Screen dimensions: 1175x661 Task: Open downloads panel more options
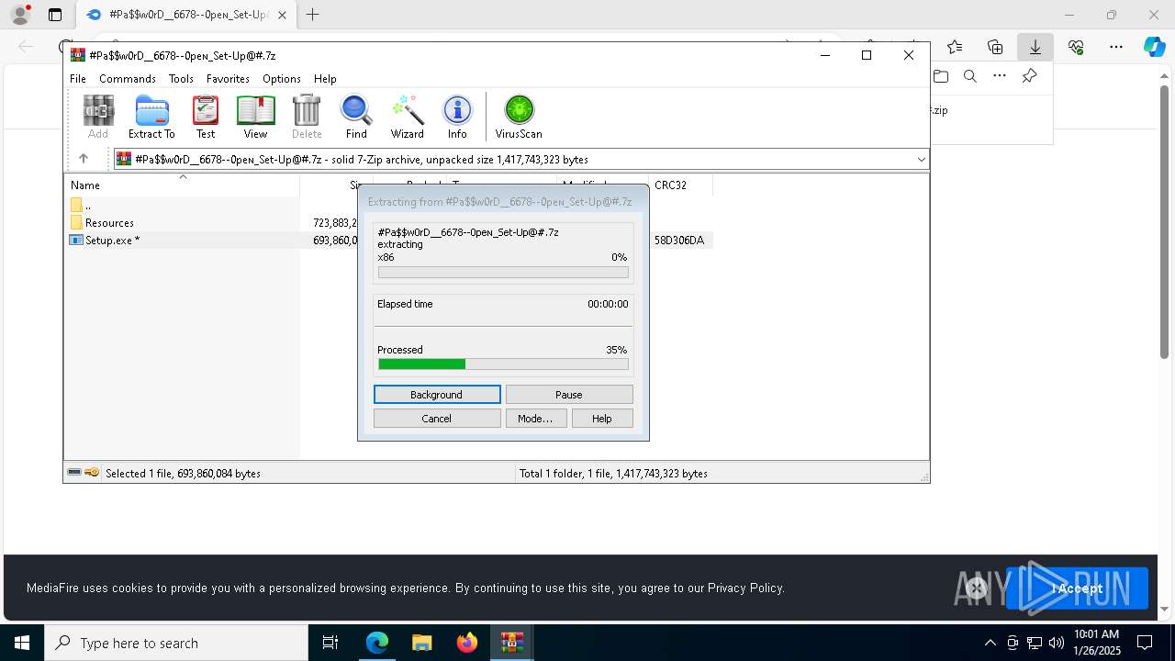[1000, 76]
